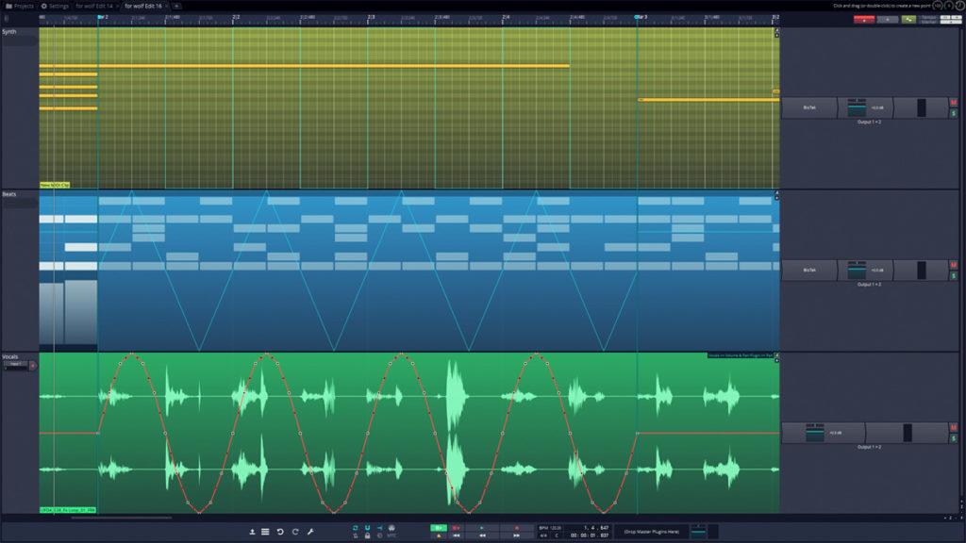
Task: Open the Vocals track Output 1+2 selector
Action: tap(869, 447)
